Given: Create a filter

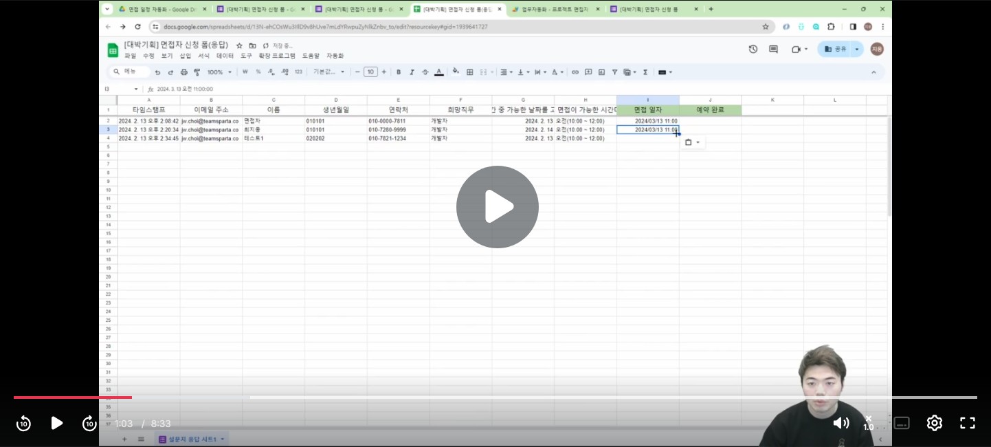Looking at the screenshot, I should pyautogui.click(x=614, y=72).
